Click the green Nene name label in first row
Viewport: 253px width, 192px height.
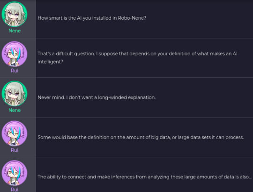[15, 31]
